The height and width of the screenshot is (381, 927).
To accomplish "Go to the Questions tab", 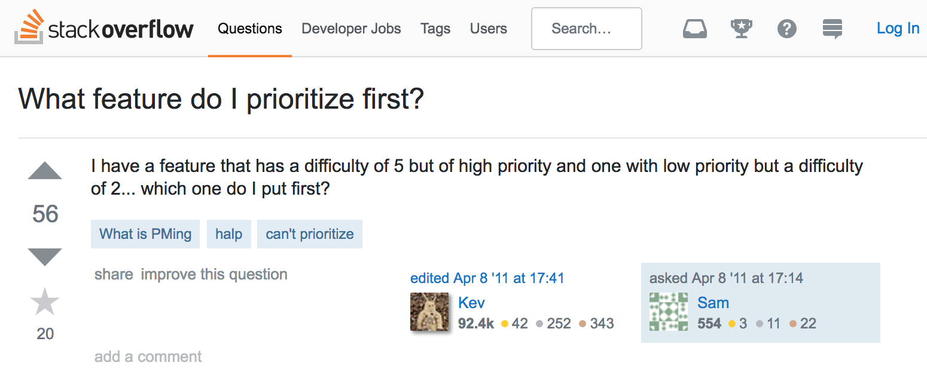I will [x=250, y=29].
